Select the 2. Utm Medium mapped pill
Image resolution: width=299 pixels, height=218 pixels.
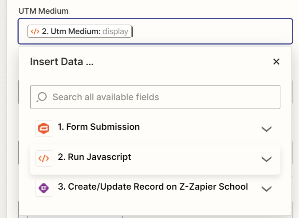coord(79,31)
